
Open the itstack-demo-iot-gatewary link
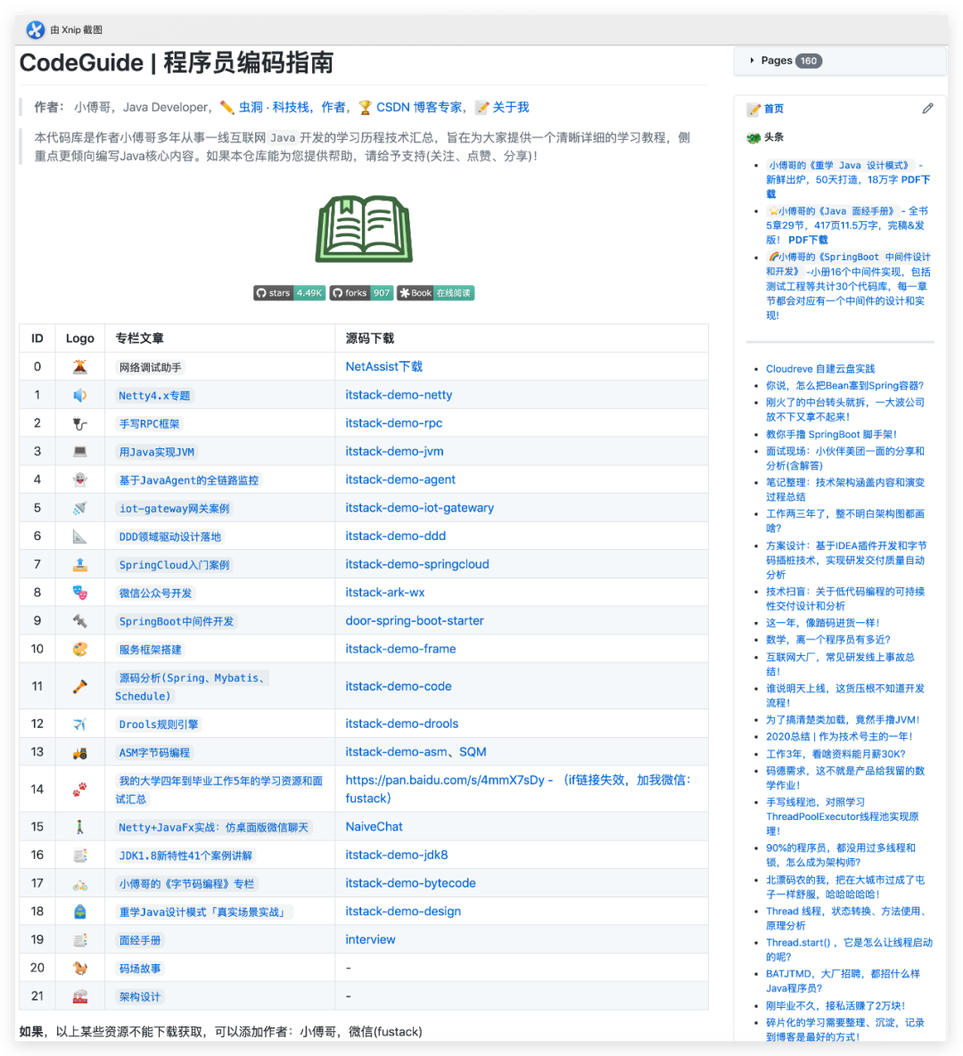click(x=419, y=508)
